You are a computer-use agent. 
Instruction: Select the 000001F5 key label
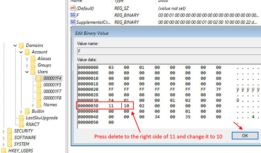click(52, 85)
